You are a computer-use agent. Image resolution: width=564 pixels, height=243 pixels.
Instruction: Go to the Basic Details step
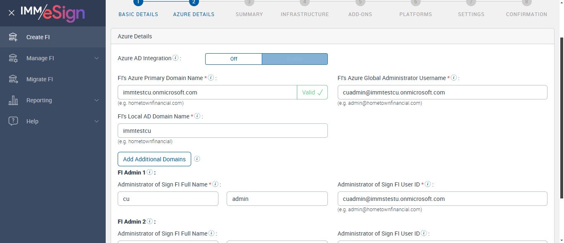(138, 14)
